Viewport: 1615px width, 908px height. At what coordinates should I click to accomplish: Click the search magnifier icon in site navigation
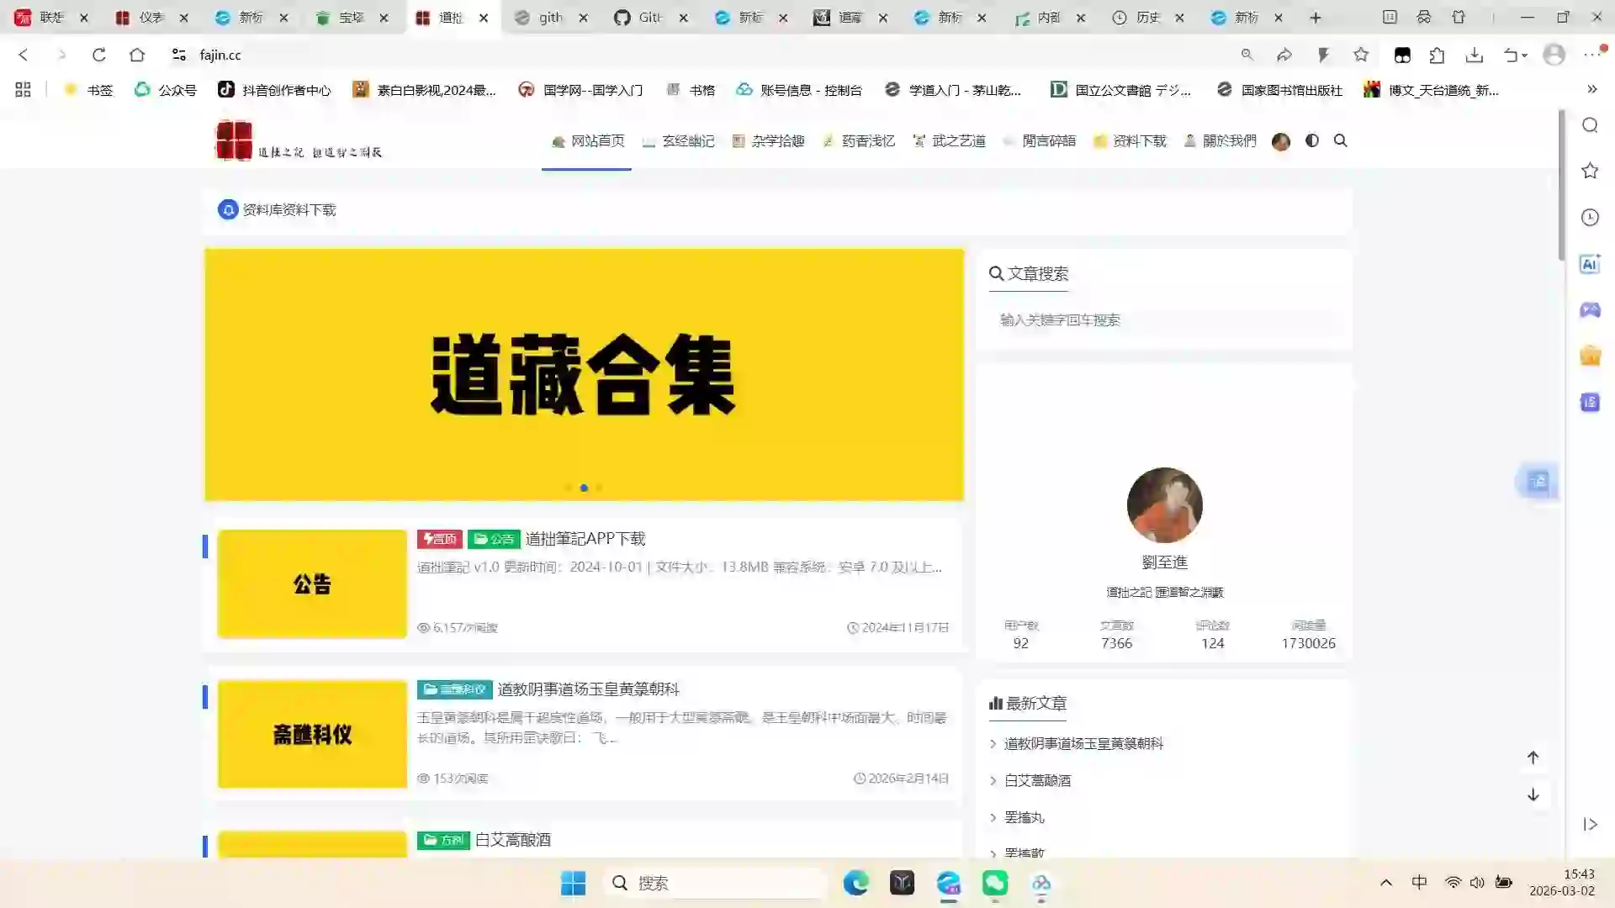coord(1341,140)
